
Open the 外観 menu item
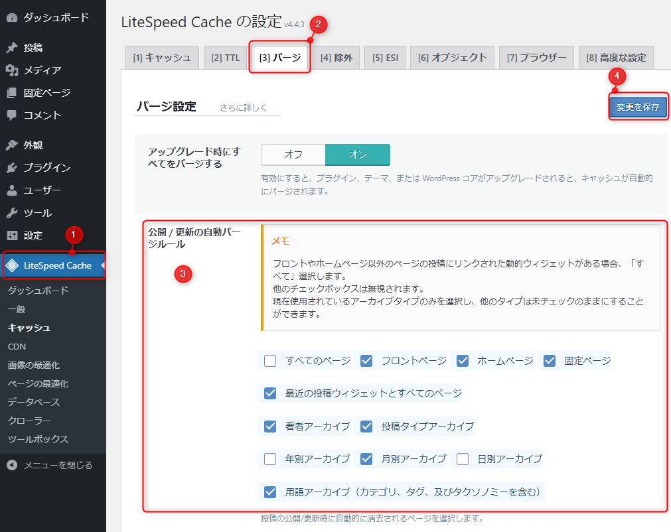(x=53, y=145)
